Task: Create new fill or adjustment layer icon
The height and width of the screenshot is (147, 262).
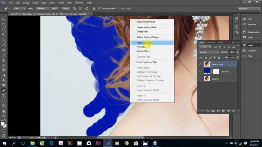Action: pos(218,111)
